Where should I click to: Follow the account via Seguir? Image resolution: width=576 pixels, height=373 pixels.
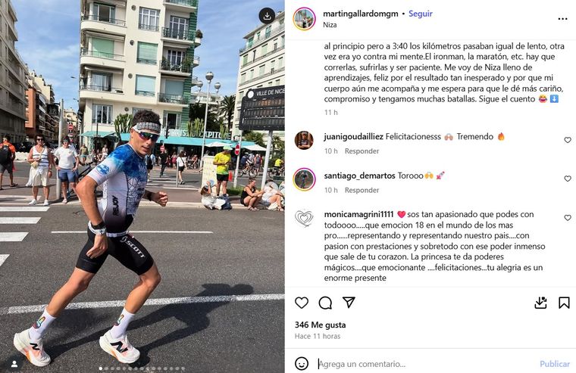[x=420, y=14]
